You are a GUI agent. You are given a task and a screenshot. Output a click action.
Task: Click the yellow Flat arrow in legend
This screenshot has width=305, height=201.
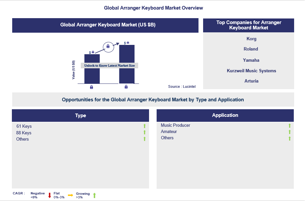point(71,195)
